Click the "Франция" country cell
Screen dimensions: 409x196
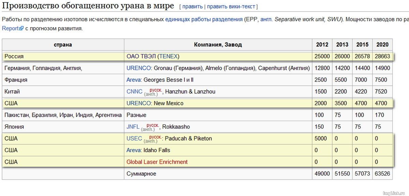click(63, 80)
